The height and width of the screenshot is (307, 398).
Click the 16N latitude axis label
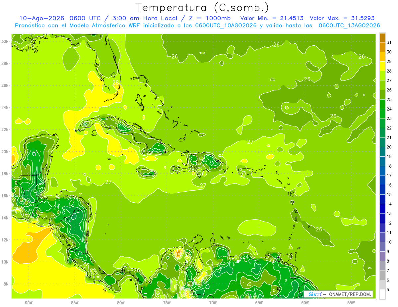coord(6,195)
